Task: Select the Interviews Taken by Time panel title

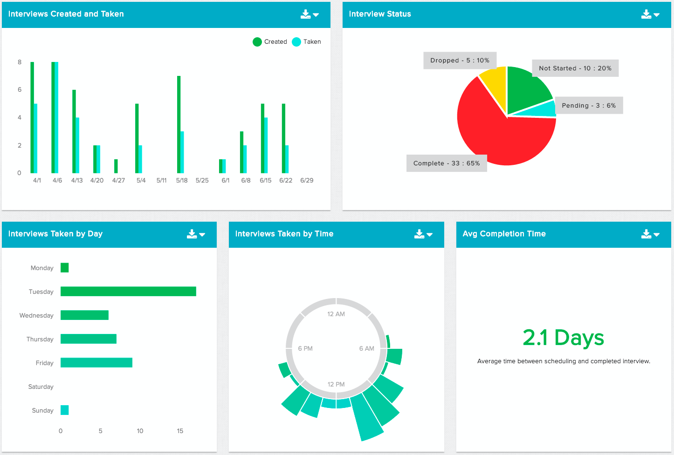Action: (284, 233)
